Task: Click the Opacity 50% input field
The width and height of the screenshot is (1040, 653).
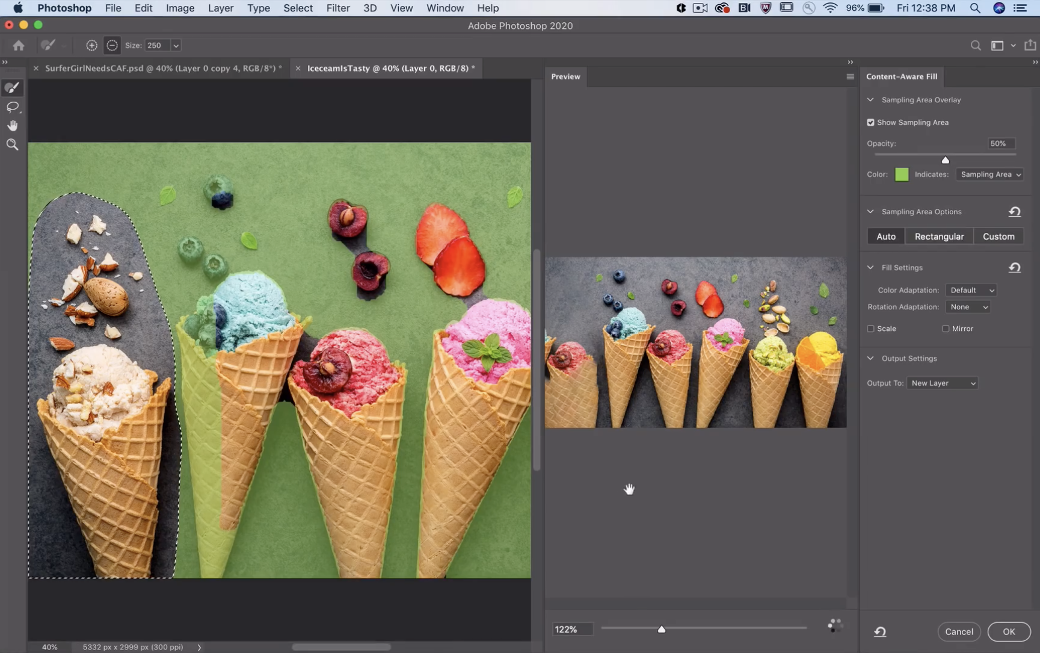Action: [x=1001, y=144]
